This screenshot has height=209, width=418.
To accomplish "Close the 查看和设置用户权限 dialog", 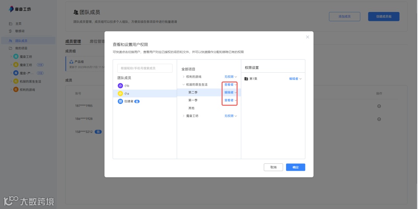I will coord(307,37).
